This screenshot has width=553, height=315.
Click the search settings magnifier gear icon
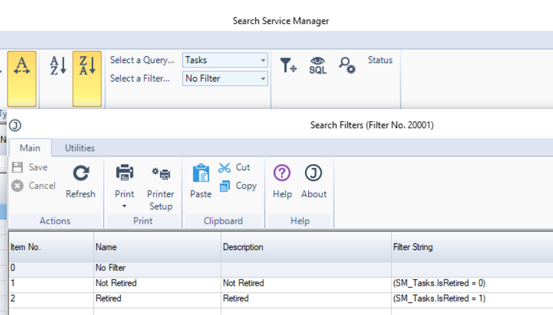pos(347,65)
